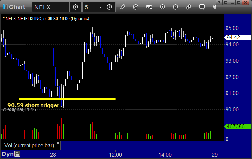Screen dimensions: 252x159
Task: Click the Twitter bird icon
Action: [214, 7]
